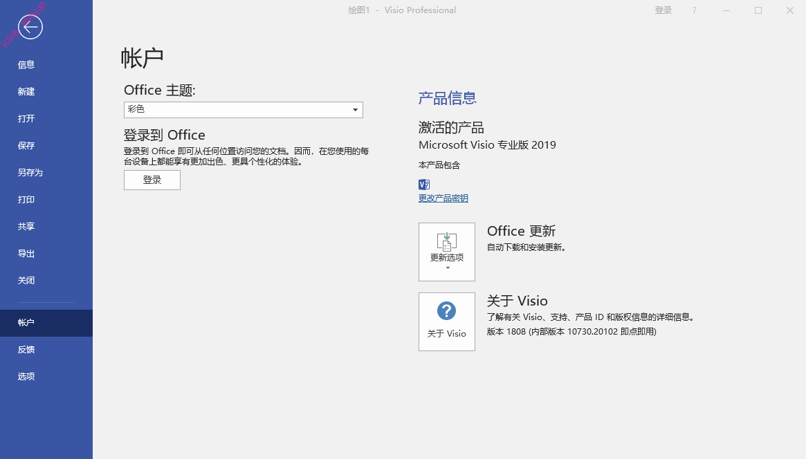Choose 打开 from the backstage menu
The height and width of the screenshot is (459, 806).
(x=46, y=119)
